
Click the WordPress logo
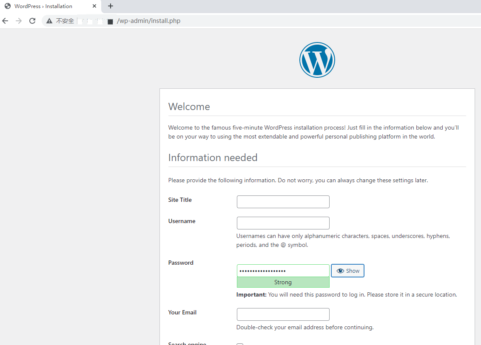[x=317, y=60]
